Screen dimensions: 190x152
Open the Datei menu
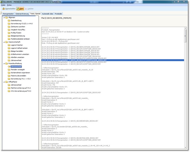(3, 5)
